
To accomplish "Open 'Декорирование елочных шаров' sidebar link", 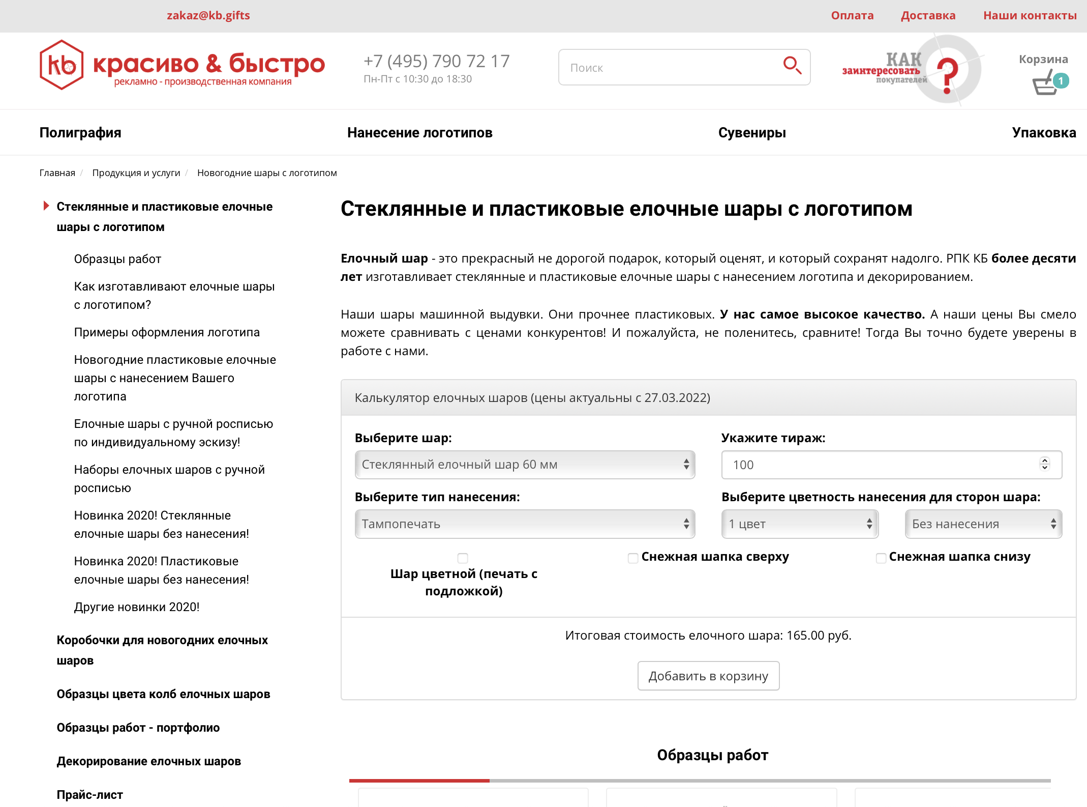I will [x=149, y=761].
